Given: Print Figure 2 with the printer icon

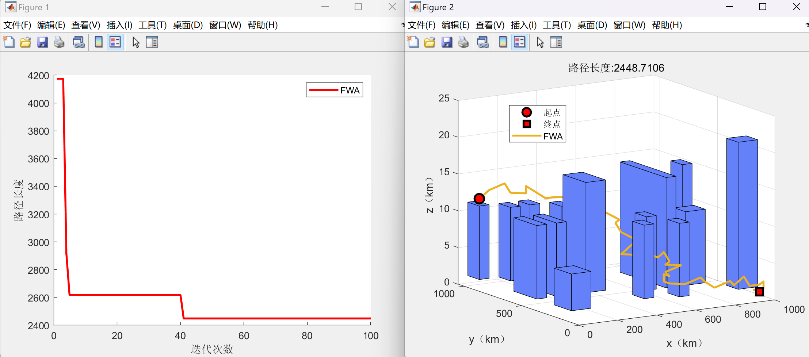Looking at the screenshot, I should [463, 42].
